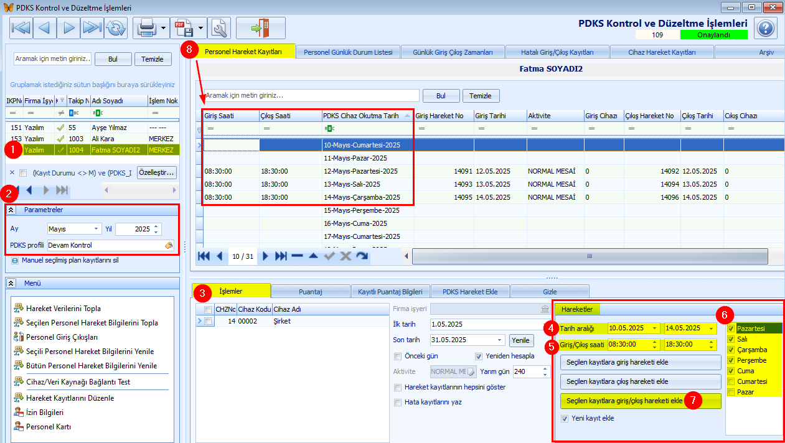Screen dimensions: 785x443
Task: Open the wrench settings tool
Action: click(x=220, y=28)
